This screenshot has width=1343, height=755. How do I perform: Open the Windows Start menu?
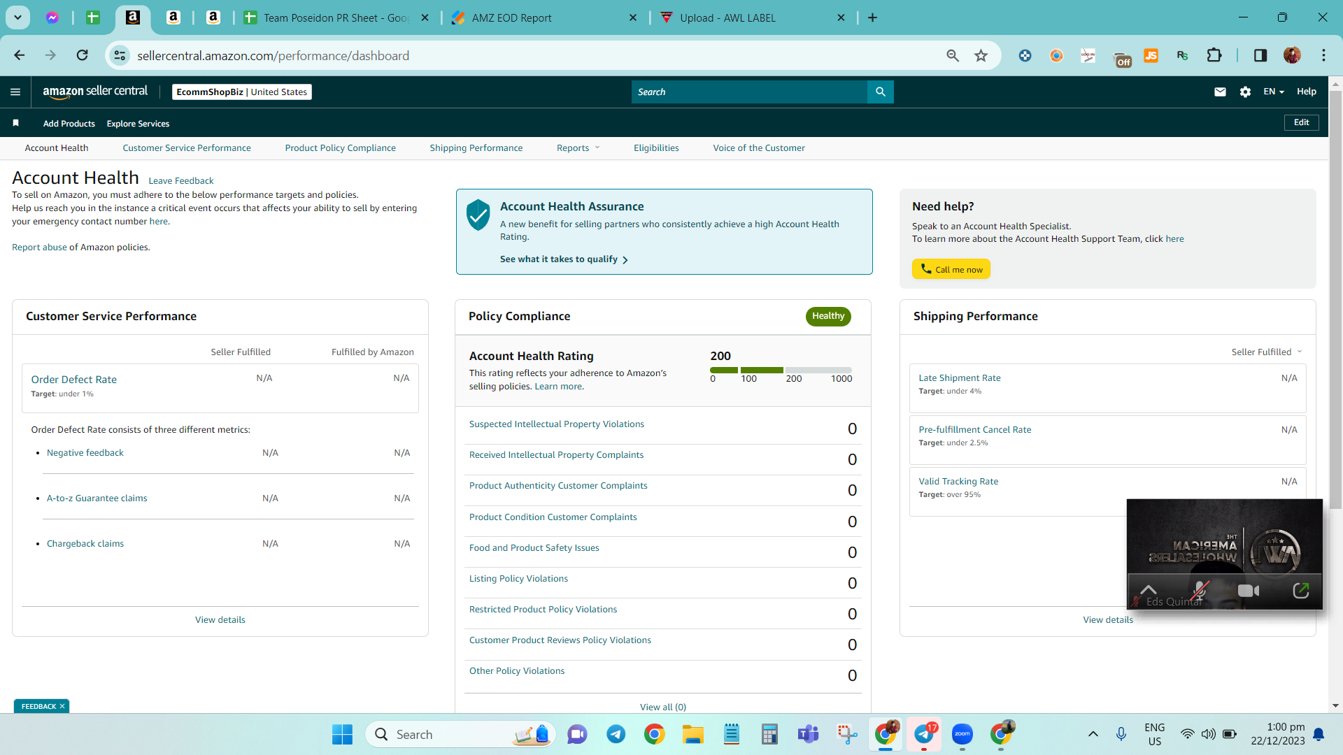click(342, 734)
